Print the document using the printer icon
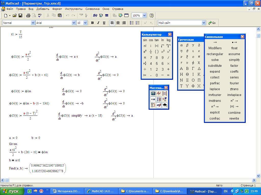 coord(28,15)
